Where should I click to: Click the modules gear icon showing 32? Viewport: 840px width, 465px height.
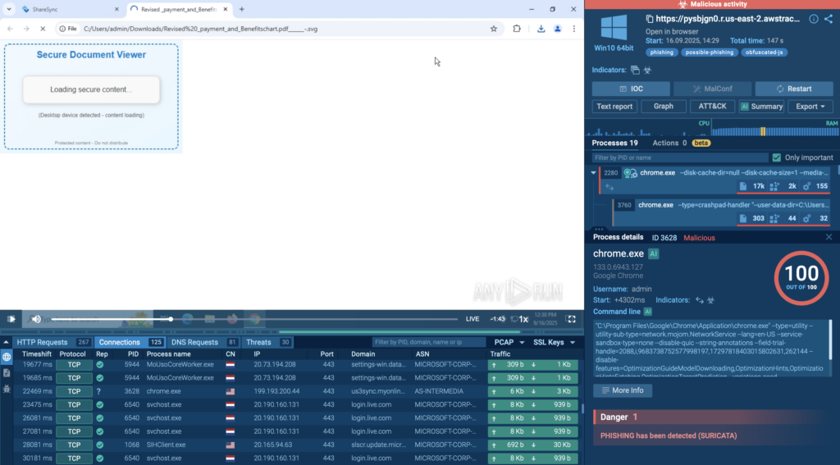click(x=806, y=218)
